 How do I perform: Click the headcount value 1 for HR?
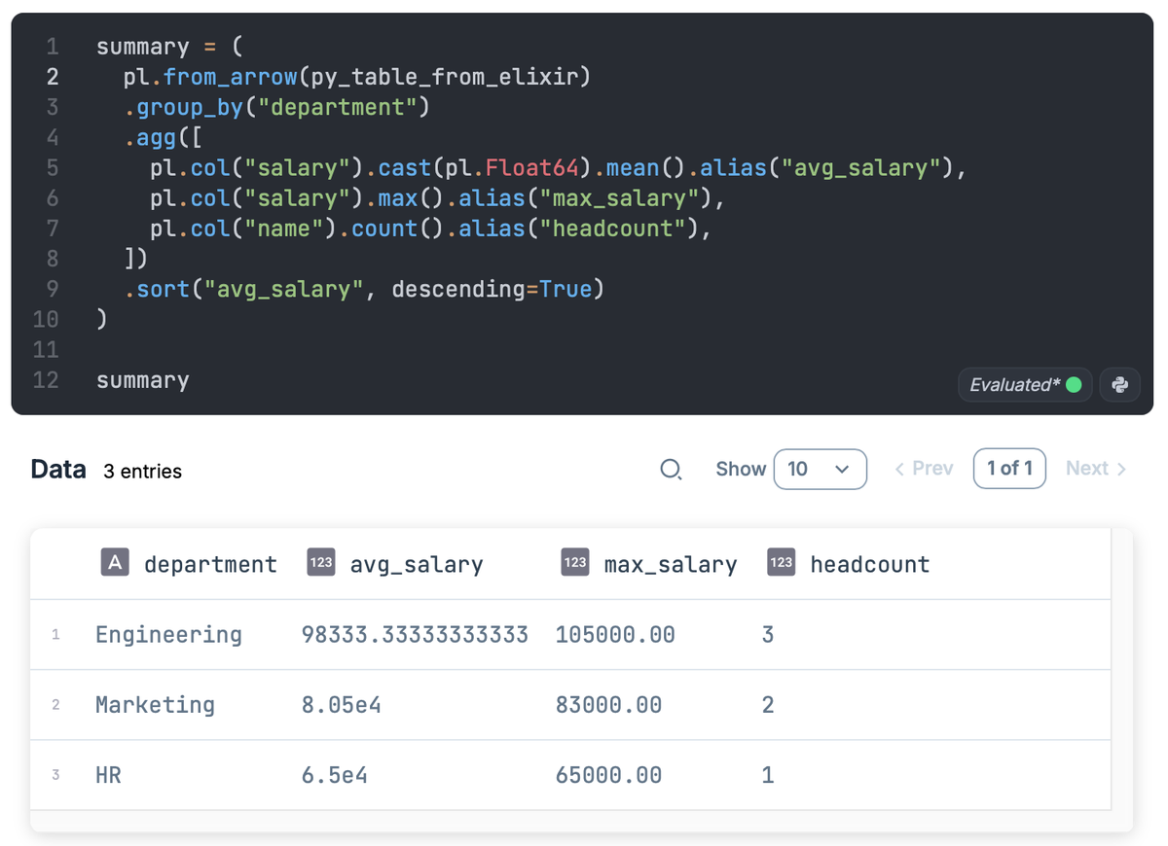point(768,775)
